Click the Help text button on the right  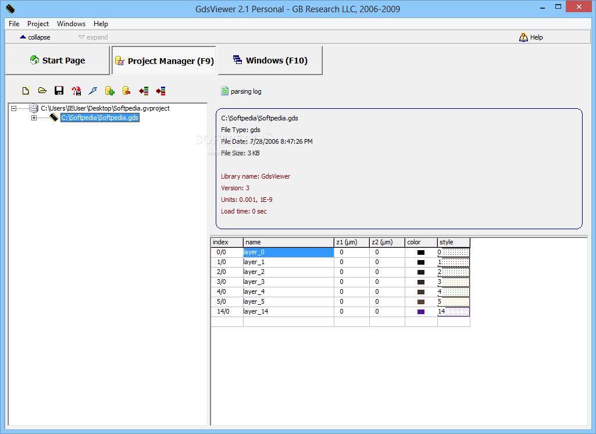pos(536,37)
